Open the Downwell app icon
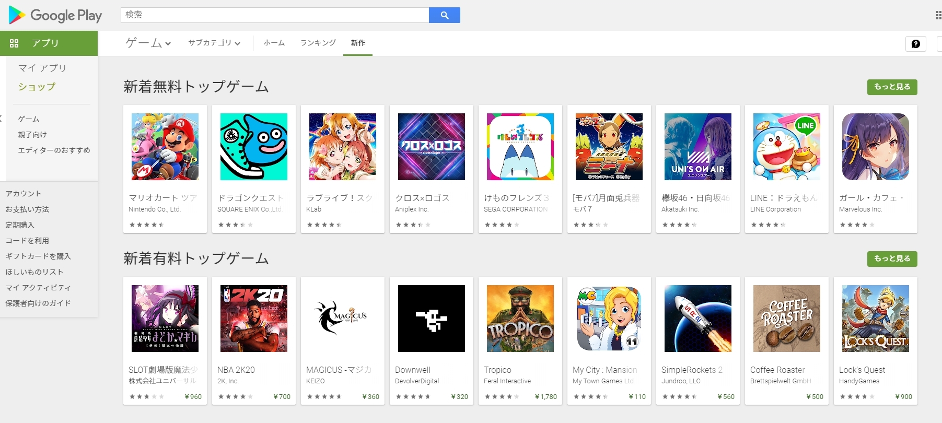The width and height of the screenshot is (942, 423). coord(432,319)
